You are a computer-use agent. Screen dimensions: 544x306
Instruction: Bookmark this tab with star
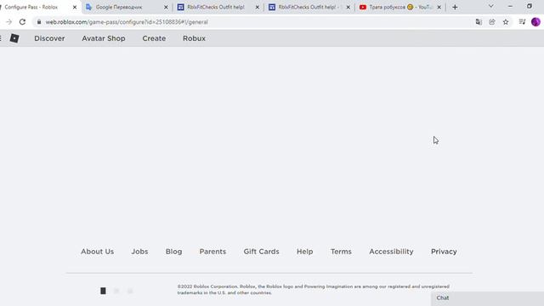click(x=506, y=22)
